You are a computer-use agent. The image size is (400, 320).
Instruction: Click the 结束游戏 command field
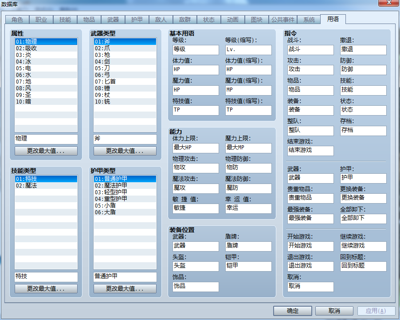(x=310, y=151)
